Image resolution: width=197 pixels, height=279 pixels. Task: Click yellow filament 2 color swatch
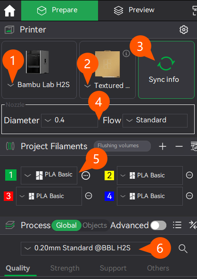click(109, 175)
